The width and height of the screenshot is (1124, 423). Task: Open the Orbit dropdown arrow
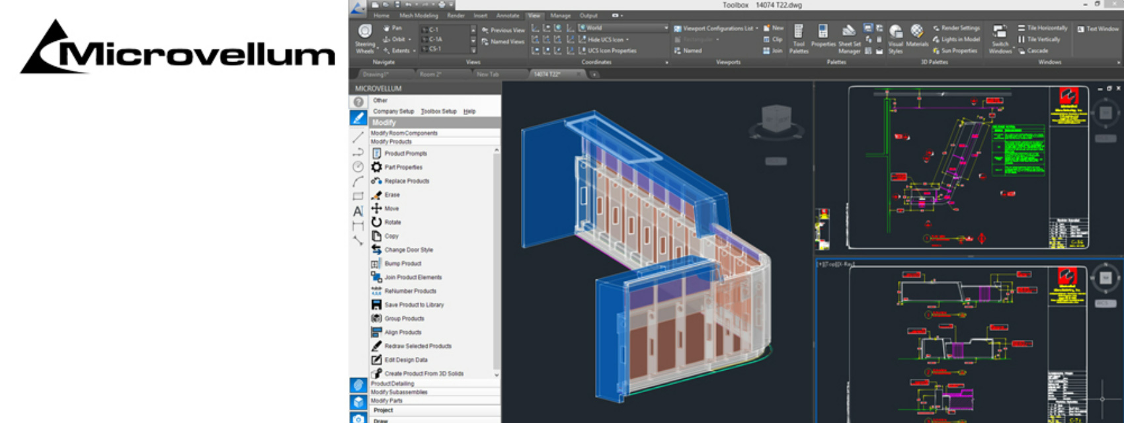(x=410, y=40)
